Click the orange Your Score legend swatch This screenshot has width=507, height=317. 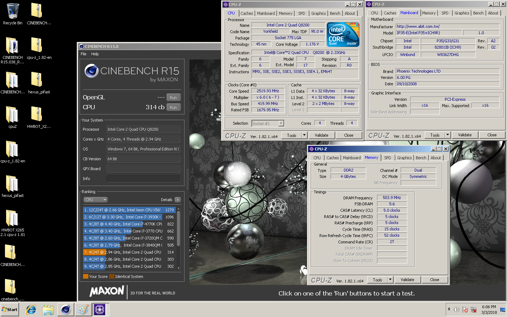[86, 276]
